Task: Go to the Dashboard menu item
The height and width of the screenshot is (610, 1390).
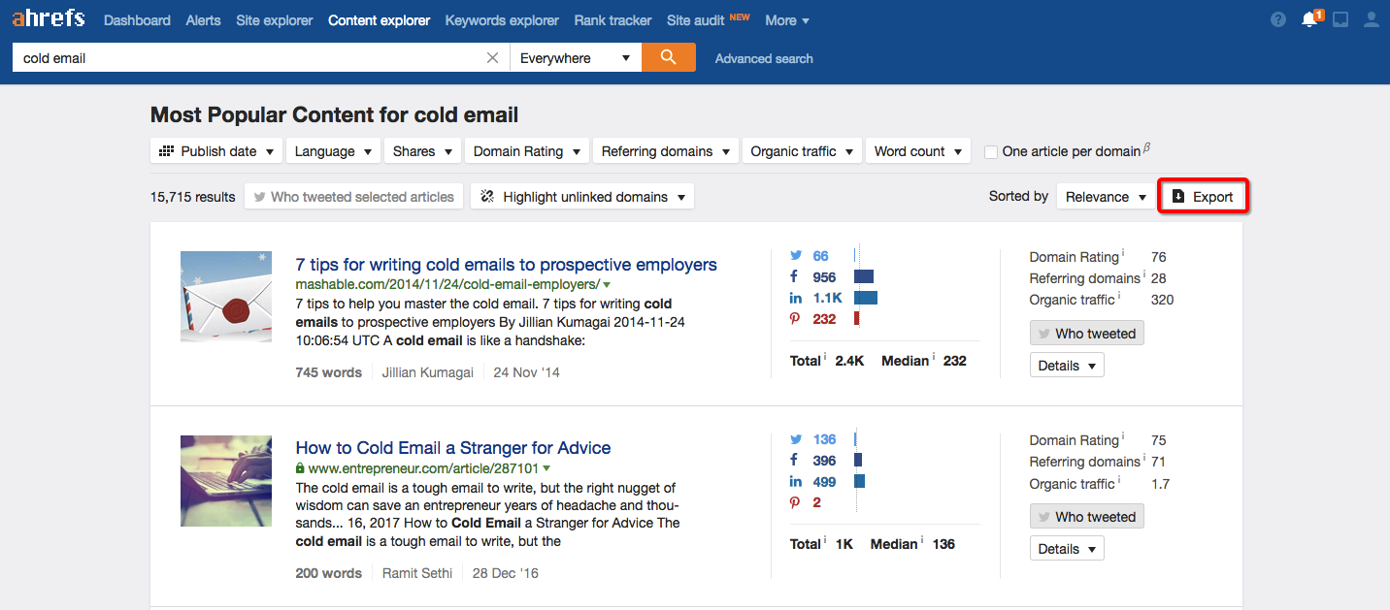Action: click(137, 19)
